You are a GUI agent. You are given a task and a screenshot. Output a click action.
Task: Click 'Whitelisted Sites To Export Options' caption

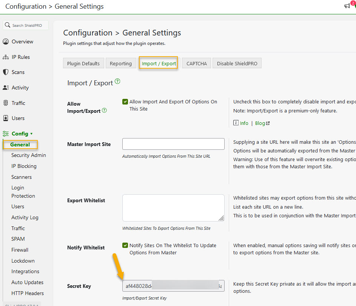tap(166, 228)
